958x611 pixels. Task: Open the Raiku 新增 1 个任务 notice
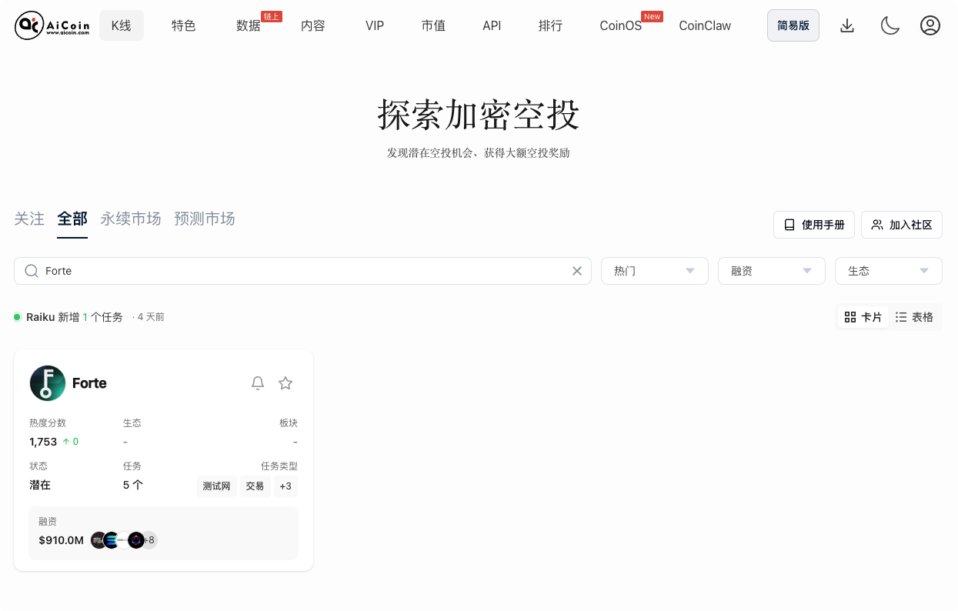[x=75, y=317]
